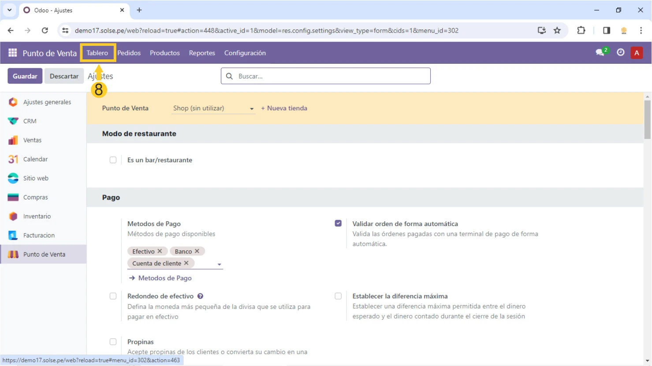Open the Tablero menu item
Screen dimensions: 652x366
[x=97, y=53]
